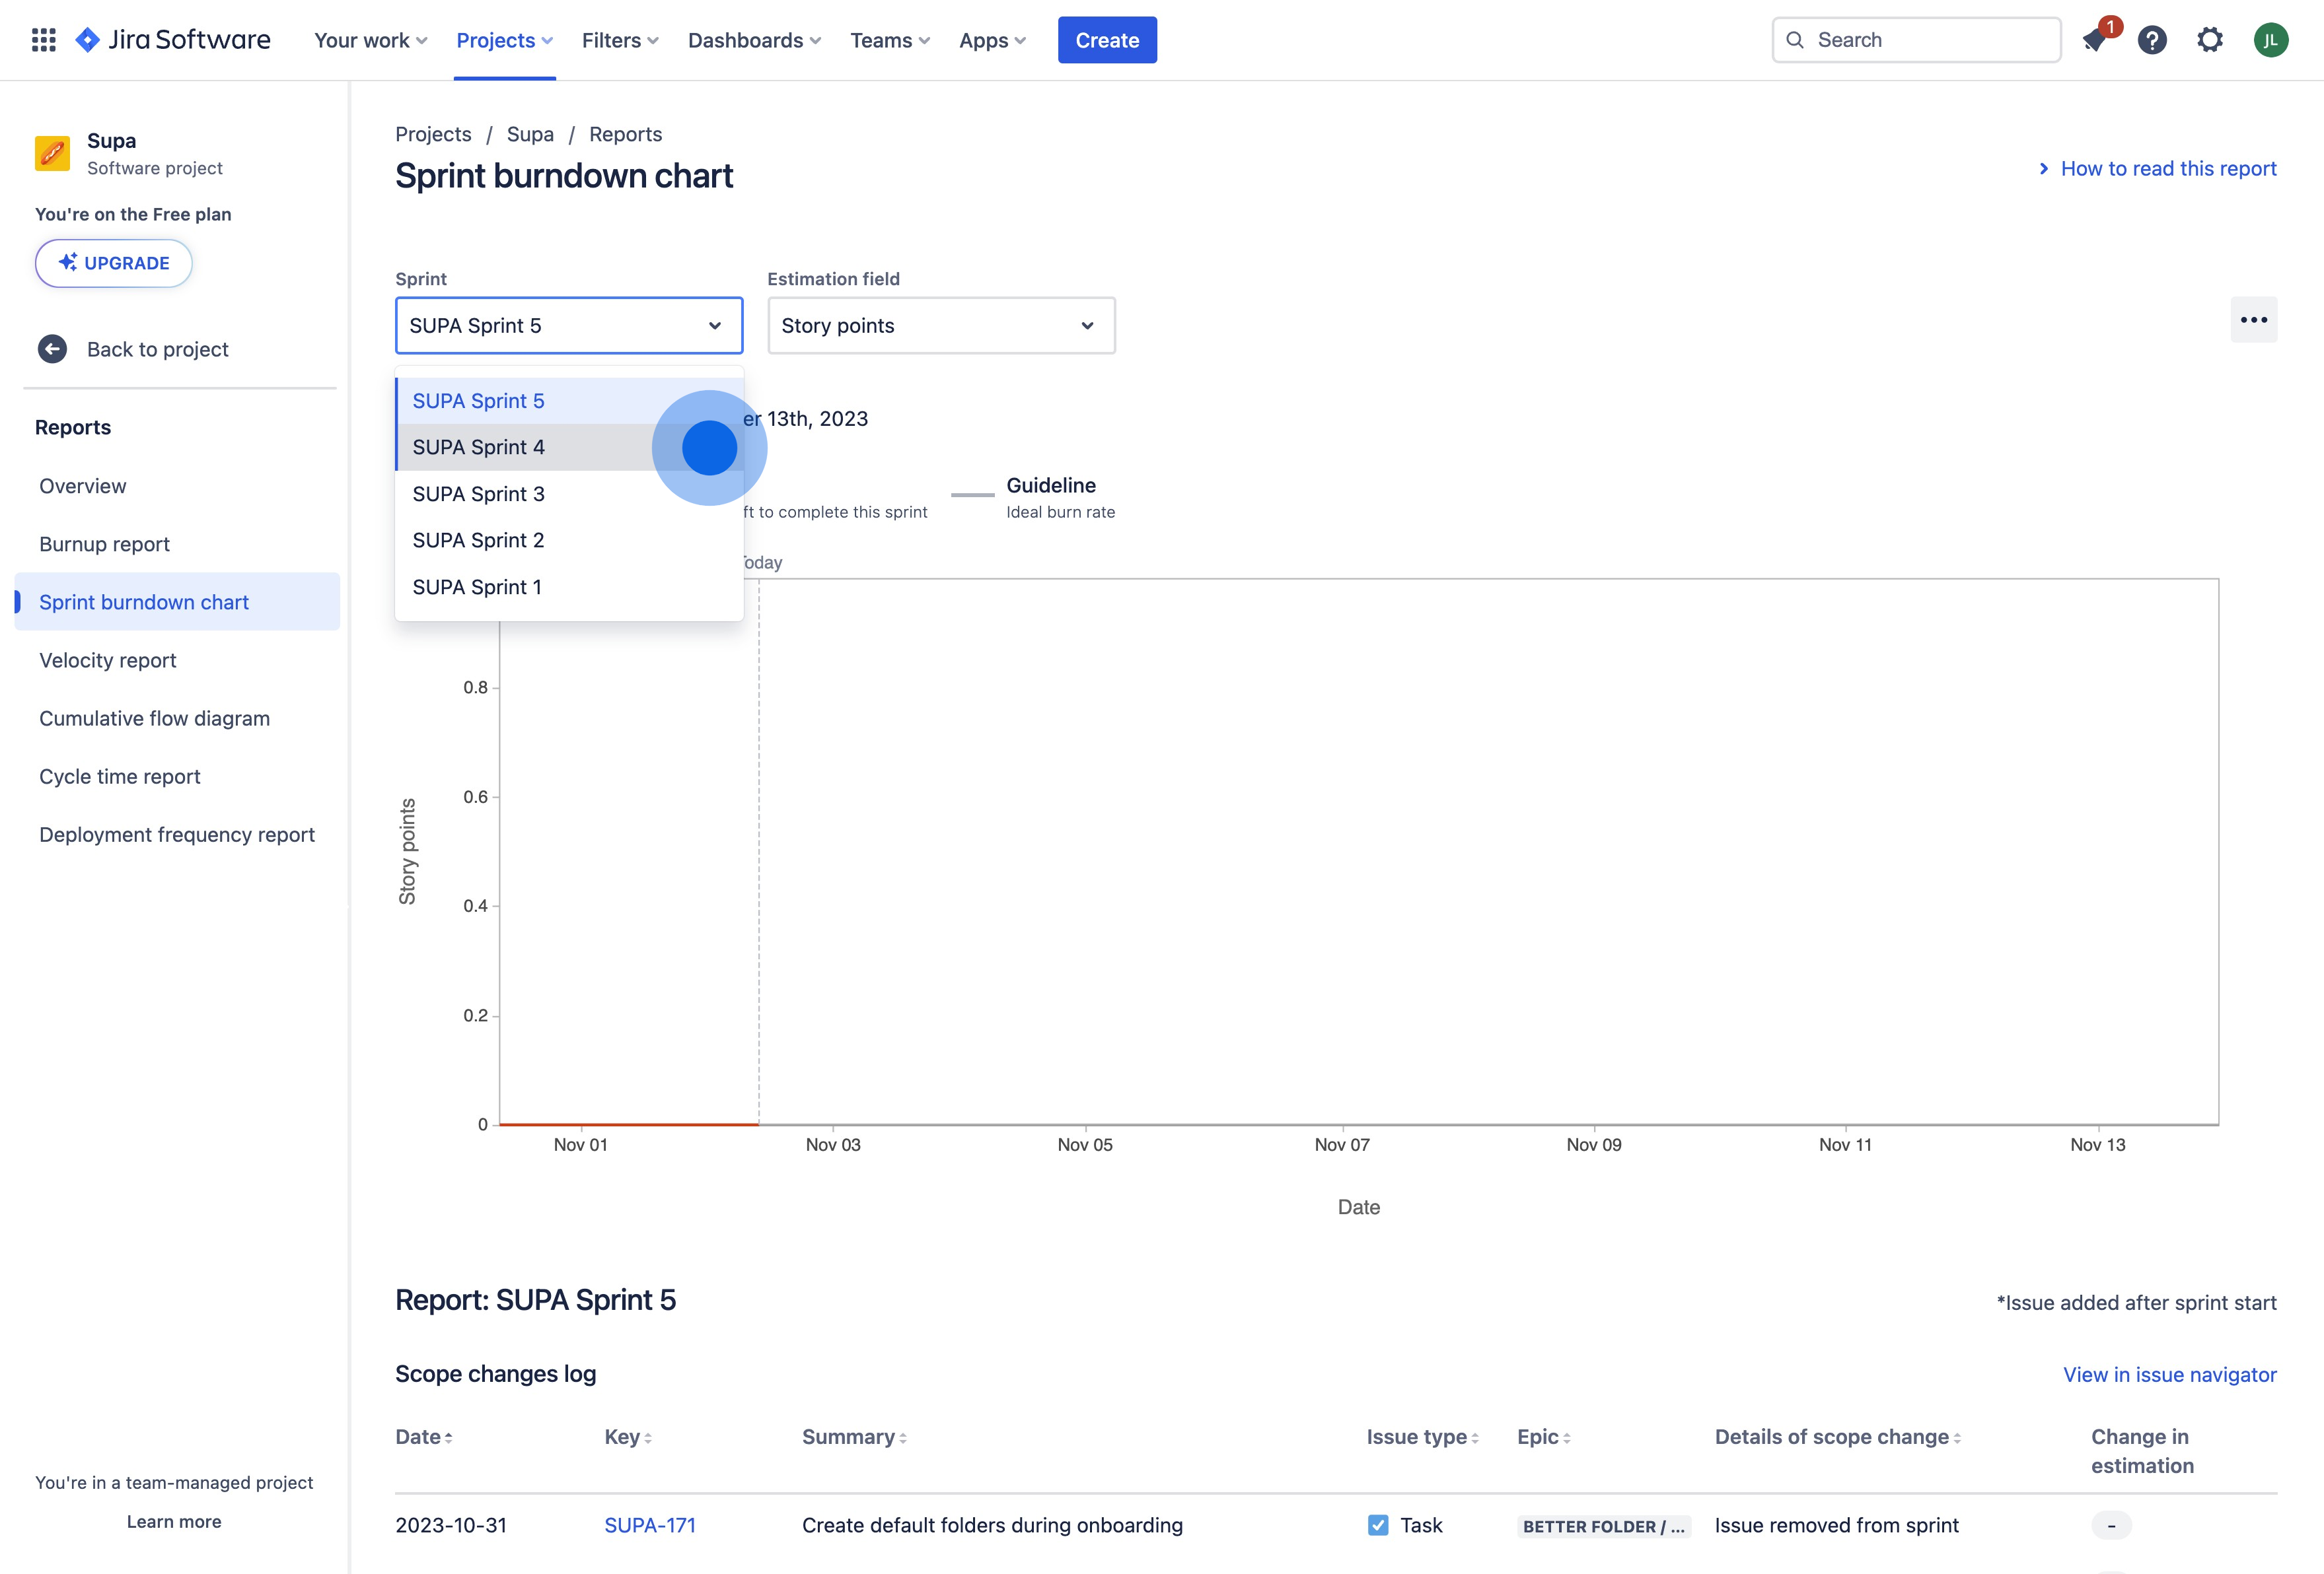The height and width of the screenshot is (1574, 2324).
Task: Open the JL profile avatar
Action: click(x=2271, y=40)
